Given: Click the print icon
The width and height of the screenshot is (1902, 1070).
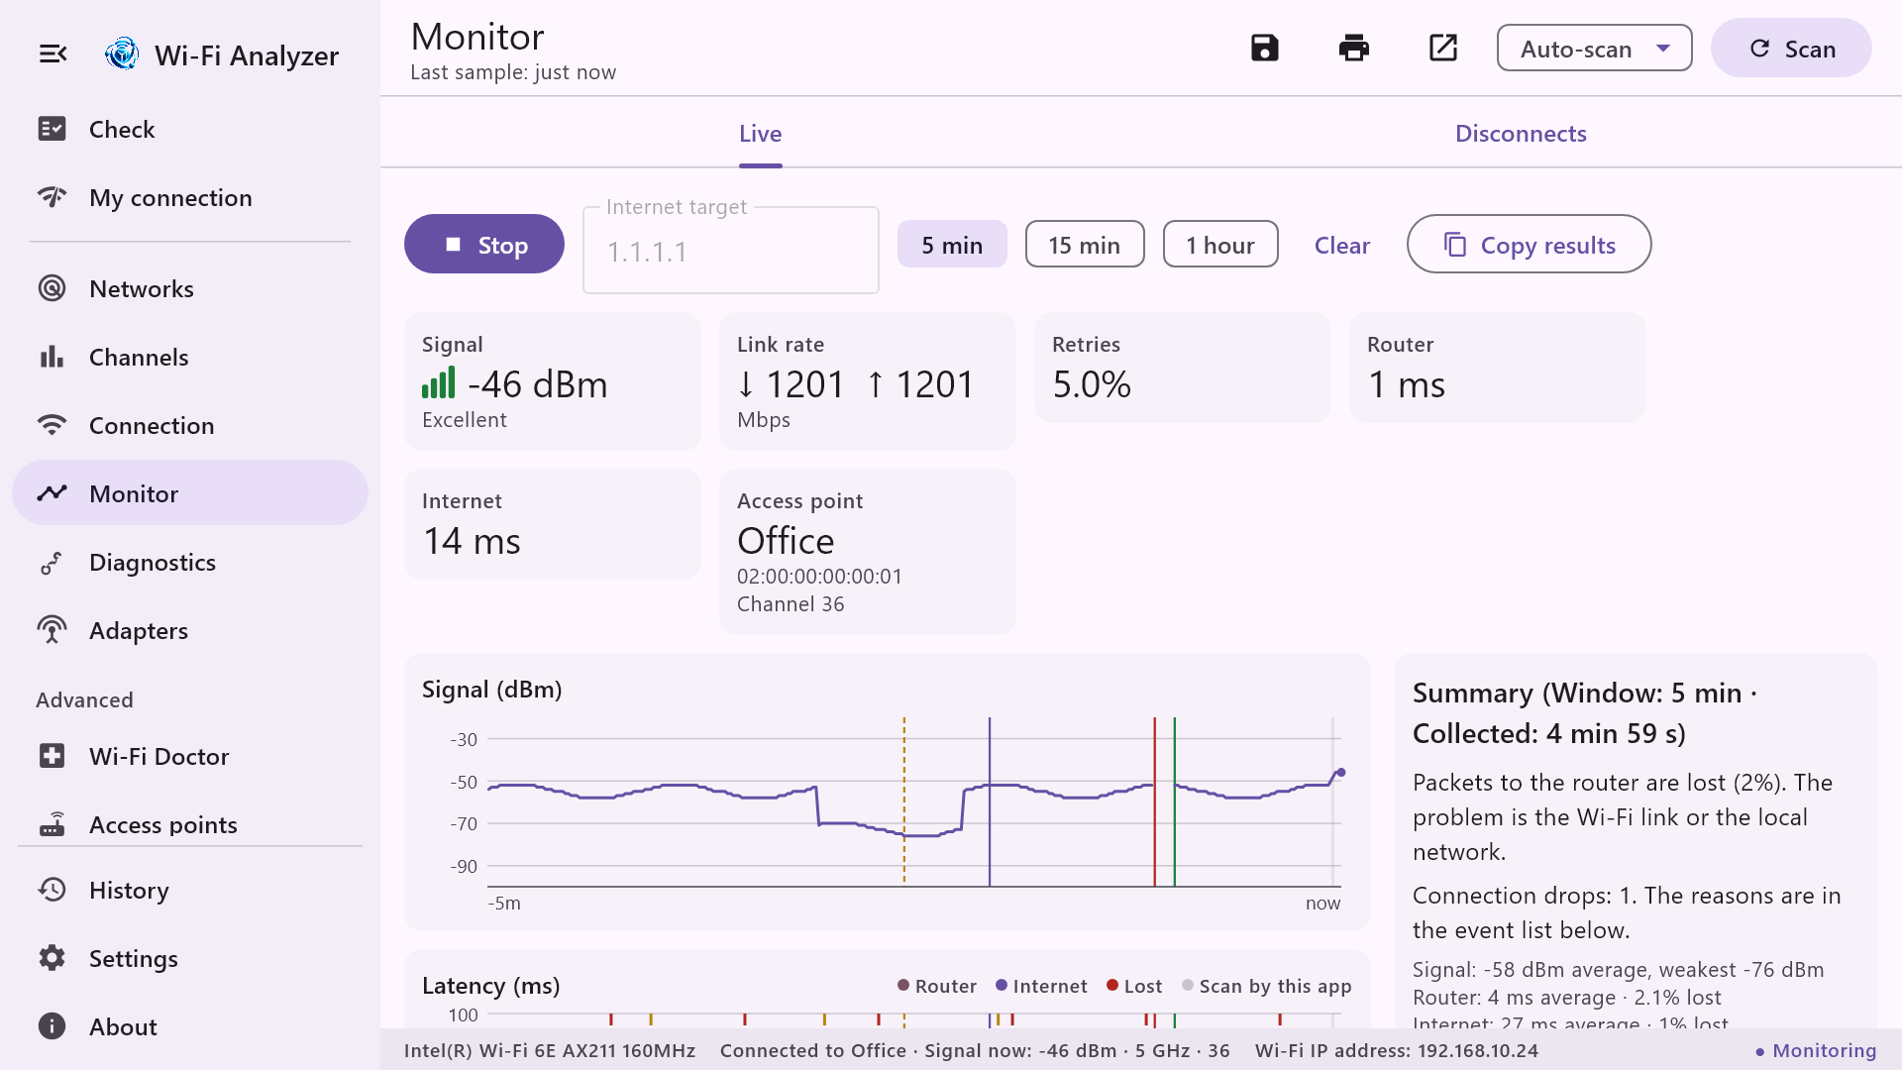Looking at the screenshot, I should [1354, 48].
